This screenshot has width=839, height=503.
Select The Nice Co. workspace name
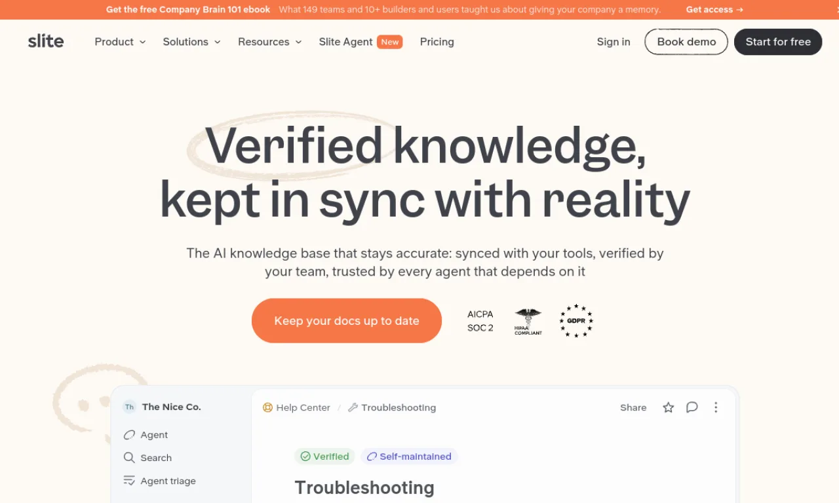172,407
